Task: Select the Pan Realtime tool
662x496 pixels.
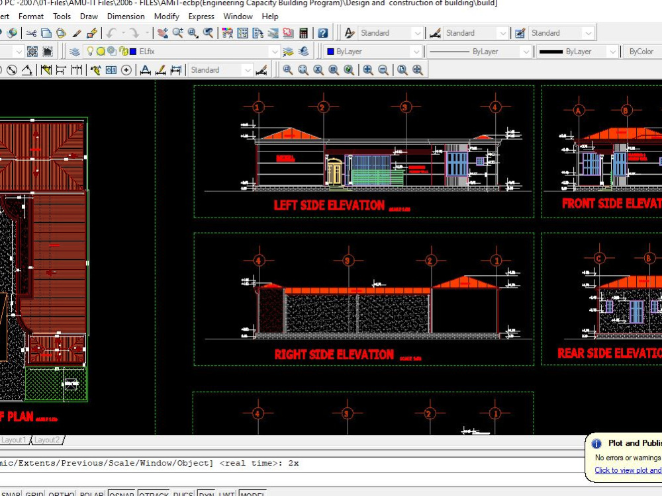Action: pos(164,32)
